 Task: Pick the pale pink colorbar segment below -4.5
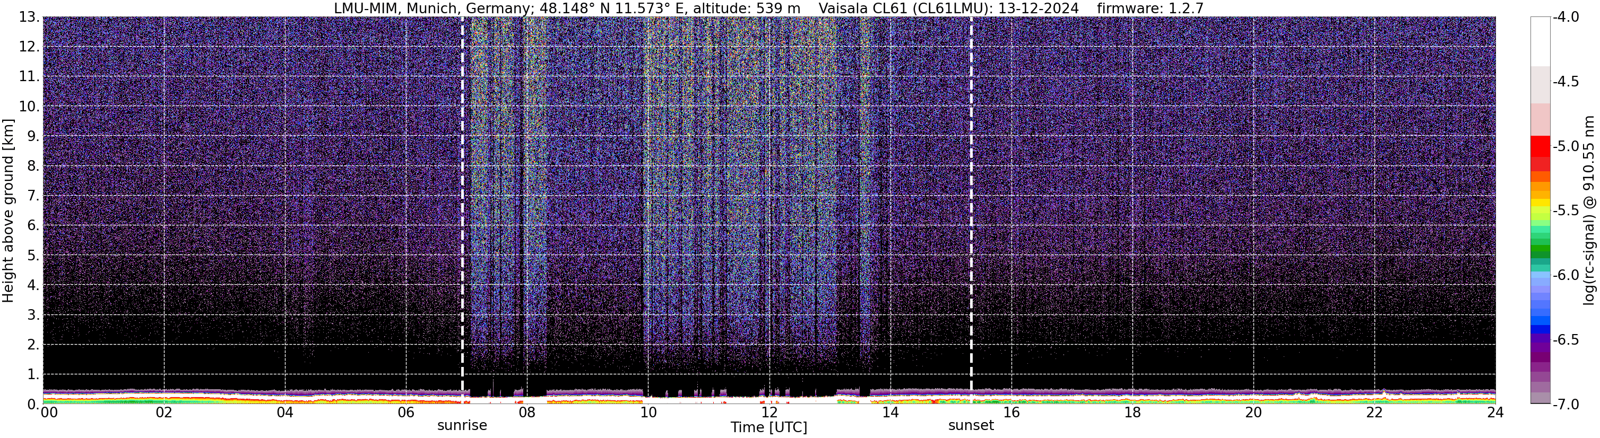(x=1541, y=119)
